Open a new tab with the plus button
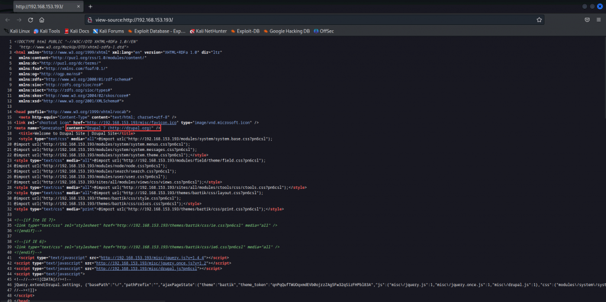Screen dimensions: 606x302 (x=91, y=7)
